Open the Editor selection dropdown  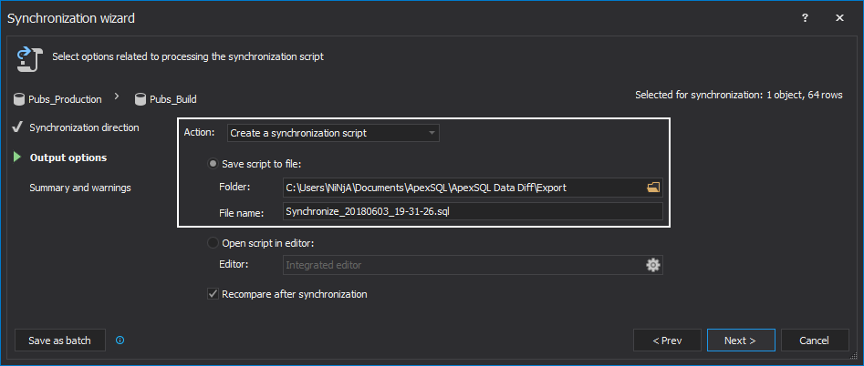pyautogui.click(x=462, y=265)
